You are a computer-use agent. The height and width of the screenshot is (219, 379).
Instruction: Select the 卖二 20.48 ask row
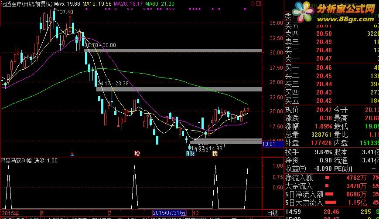(331, 50)
